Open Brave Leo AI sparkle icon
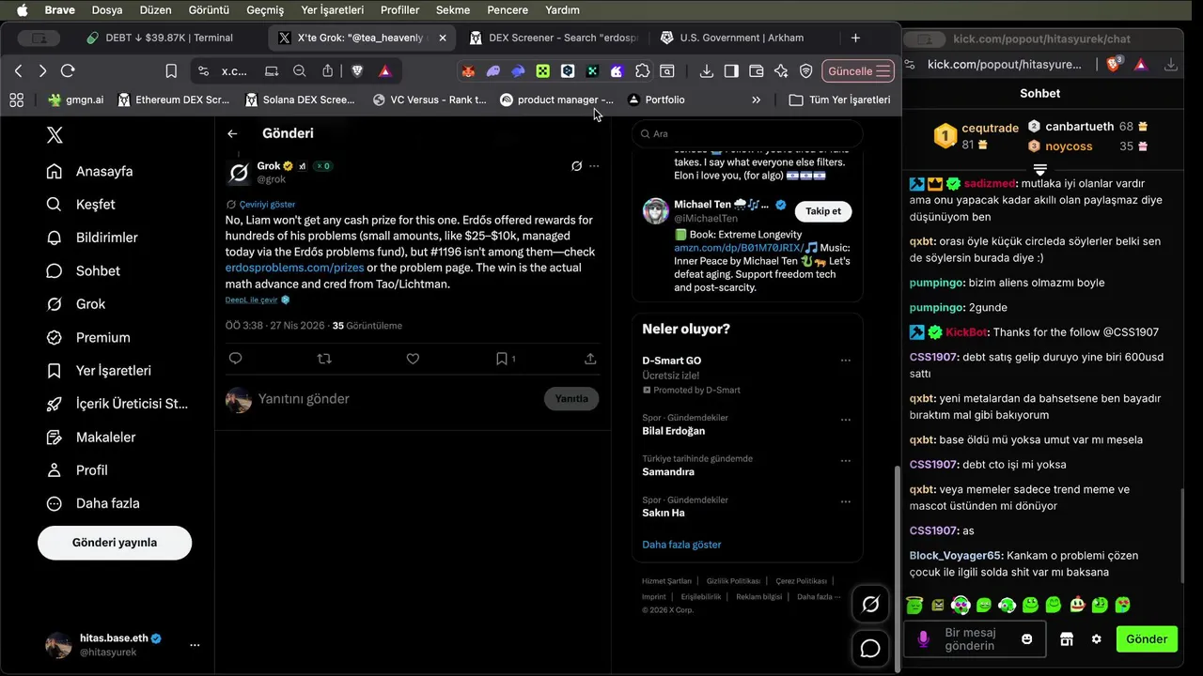This screenshot has height=676, width=1203. pyautogui.click(x=781, y=71)
